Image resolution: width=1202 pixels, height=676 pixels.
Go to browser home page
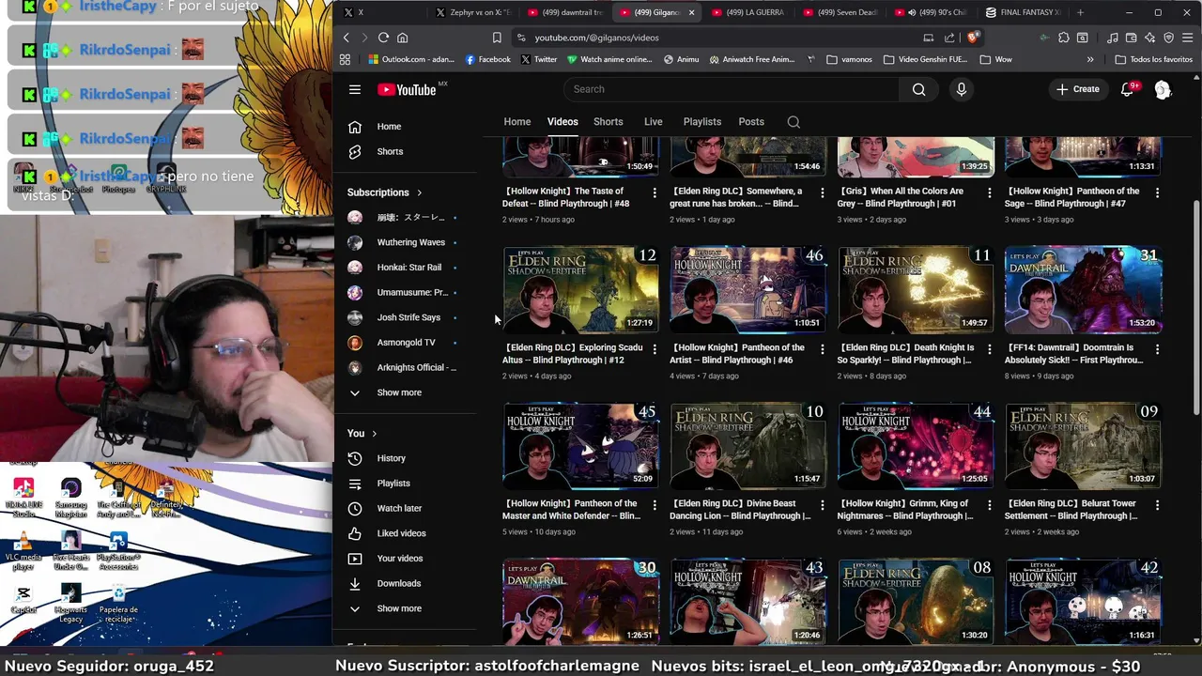tap(402, 38)
